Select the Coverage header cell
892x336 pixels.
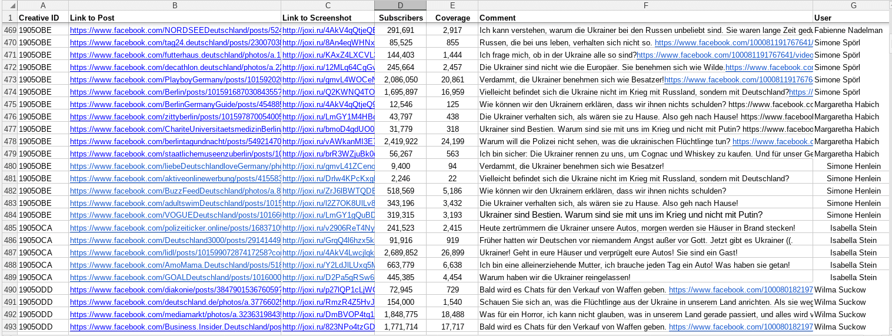[x=452, y=18]
